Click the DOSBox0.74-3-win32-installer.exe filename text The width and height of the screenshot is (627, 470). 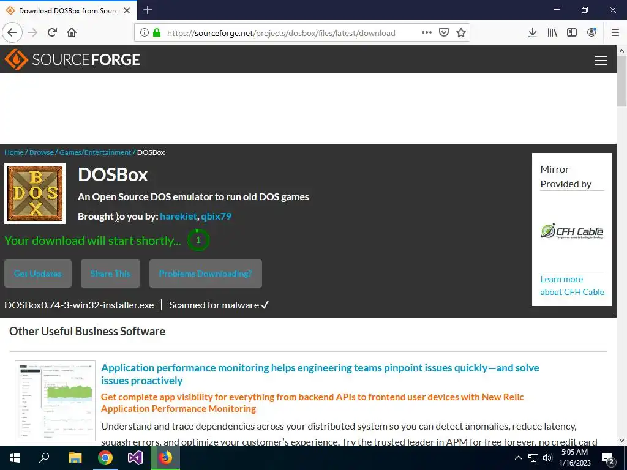(x=79, y=305)
